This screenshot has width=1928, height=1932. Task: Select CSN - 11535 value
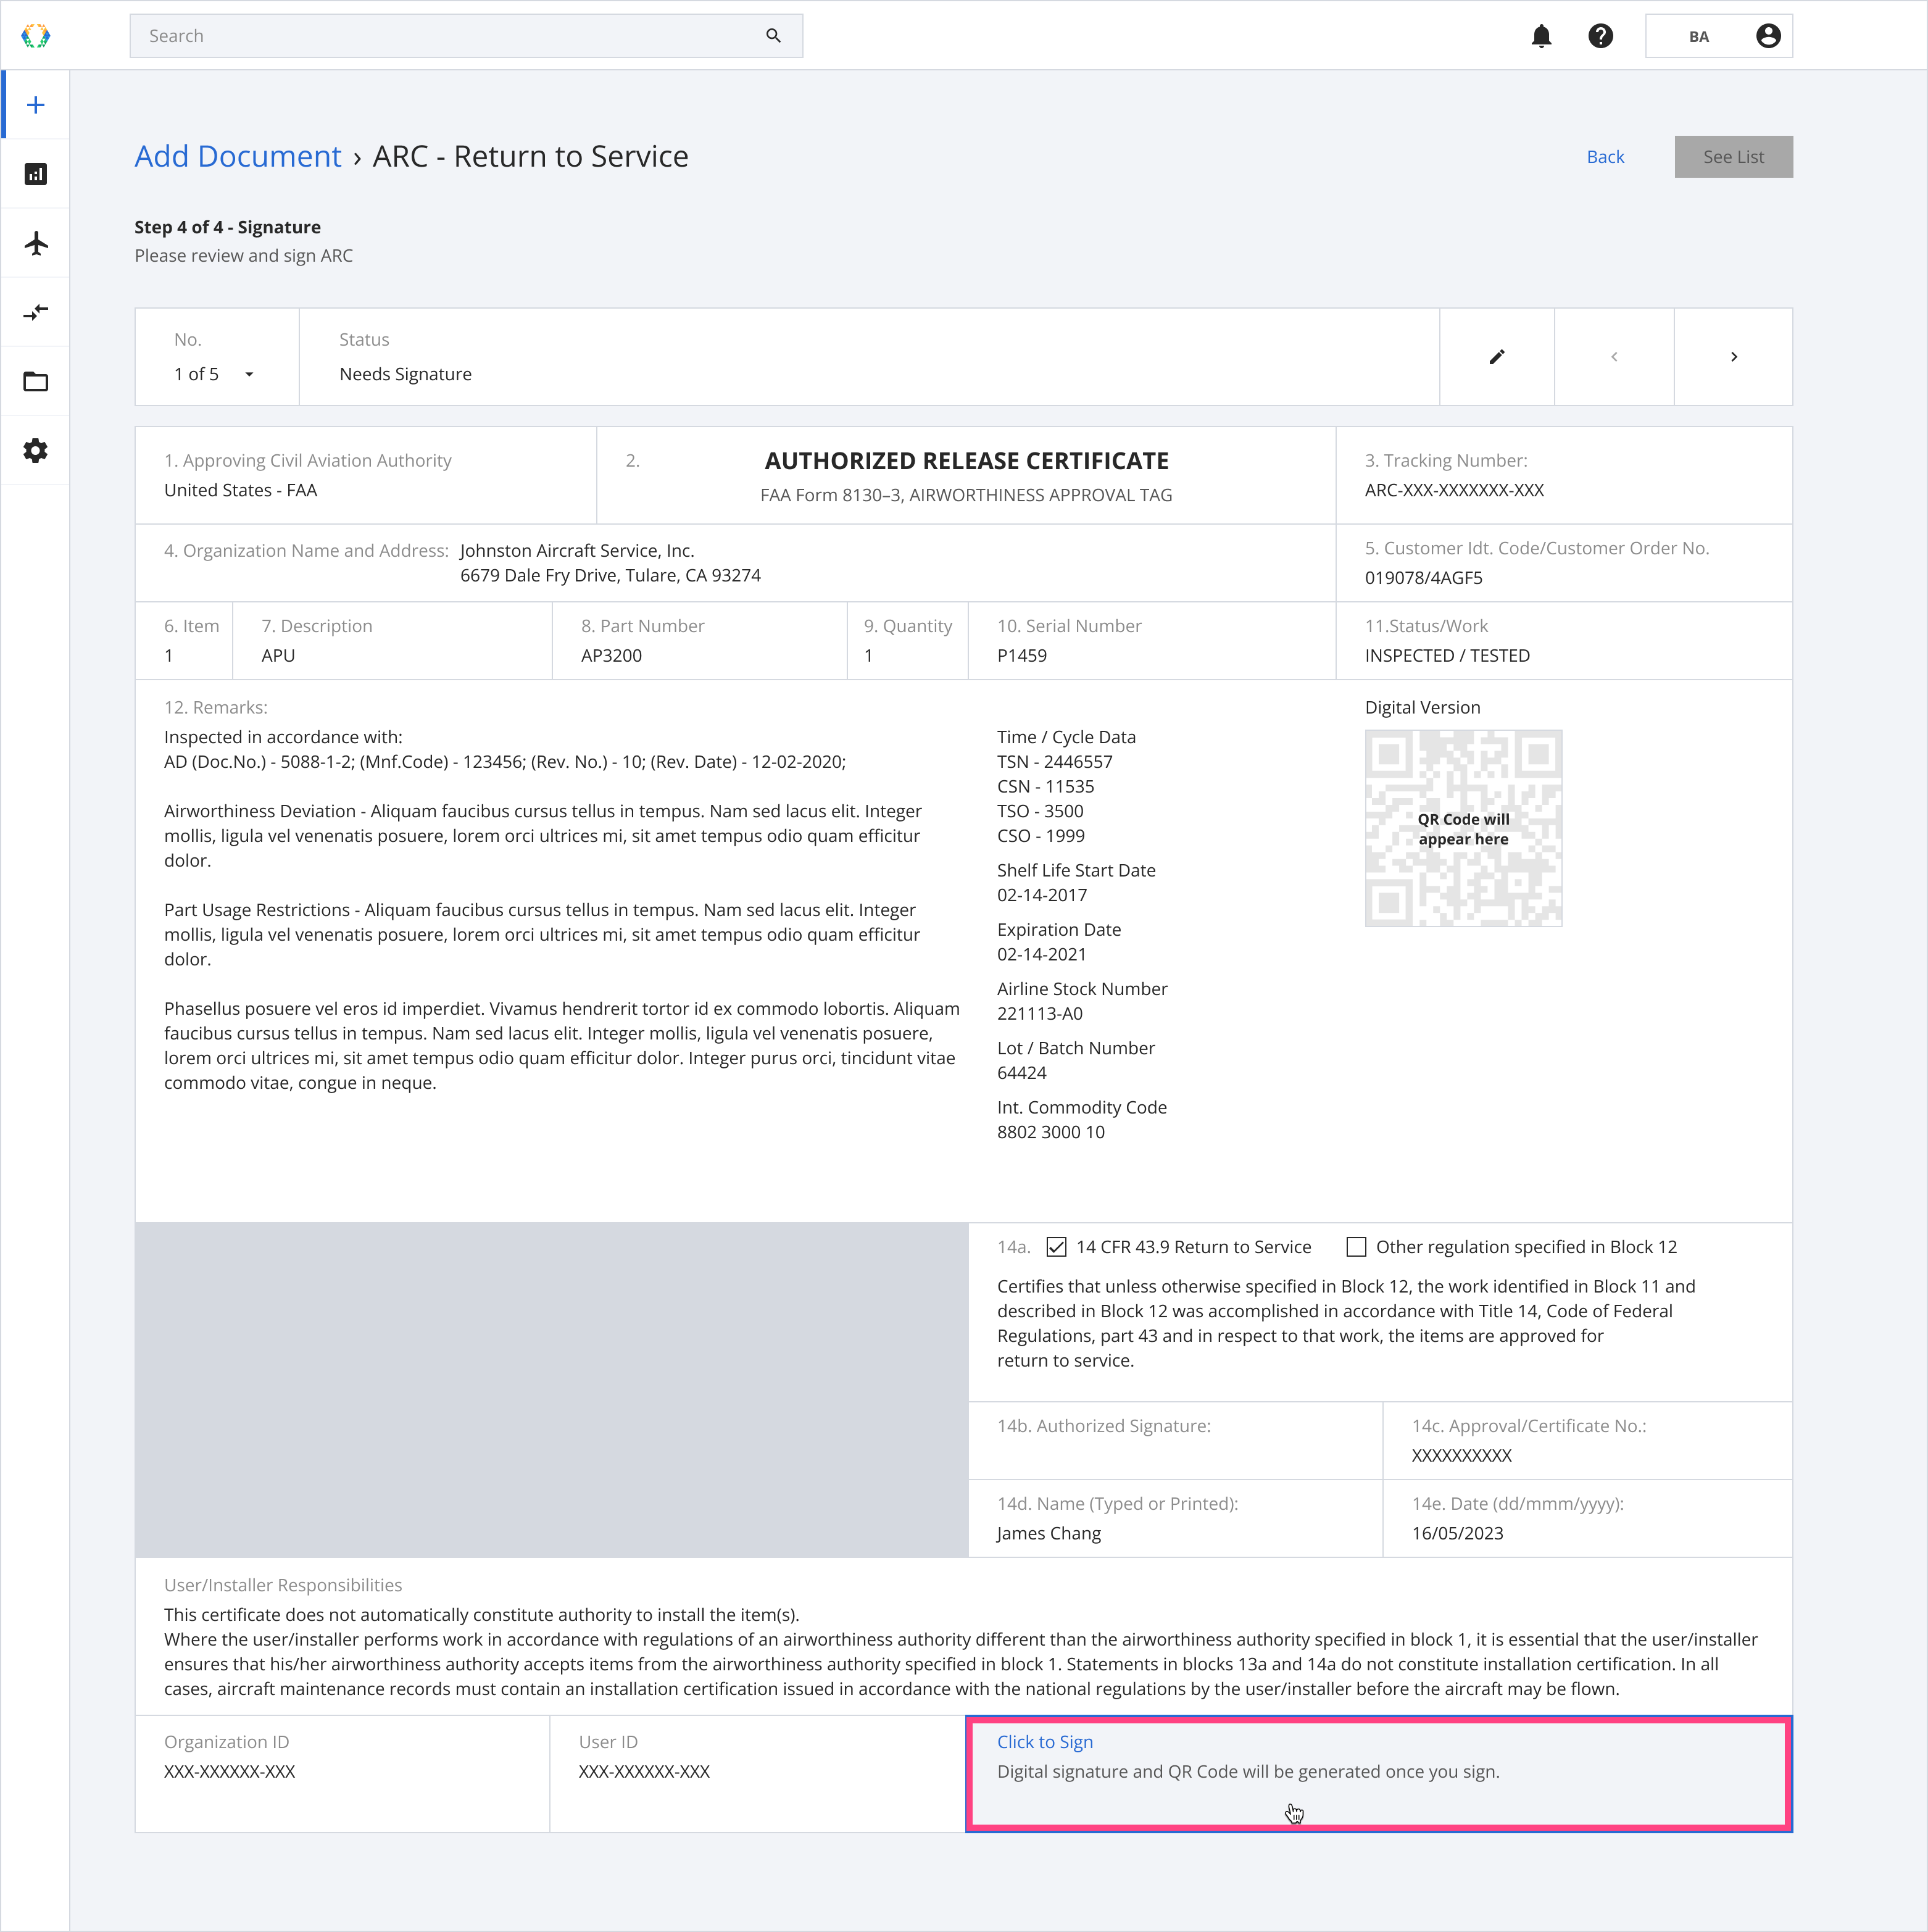[x=1045, y=787]
